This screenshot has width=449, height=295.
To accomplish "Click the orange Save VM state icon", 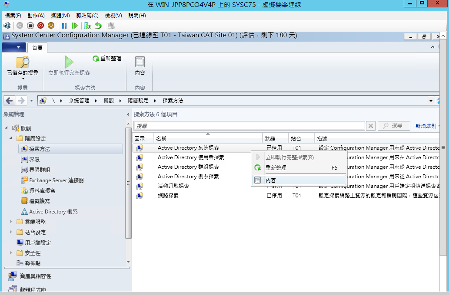I will (51, 26).
